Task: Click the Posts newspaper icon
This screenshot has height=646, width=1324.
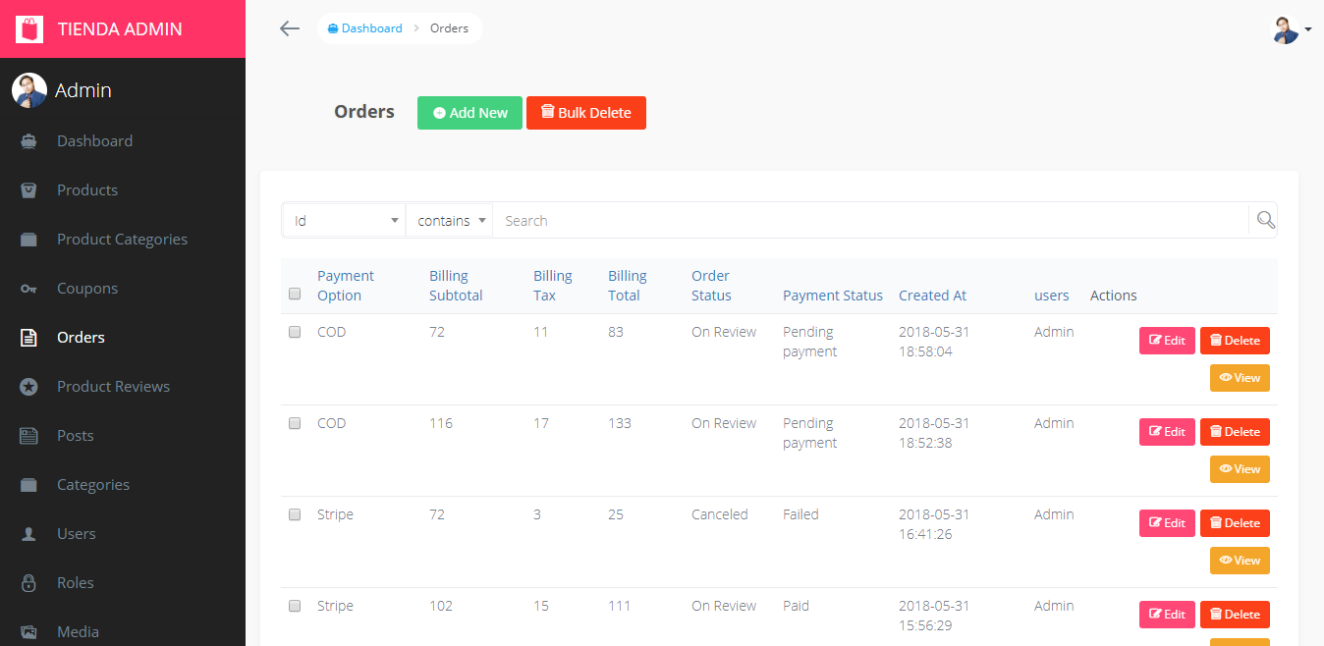Action: [29, 436]
